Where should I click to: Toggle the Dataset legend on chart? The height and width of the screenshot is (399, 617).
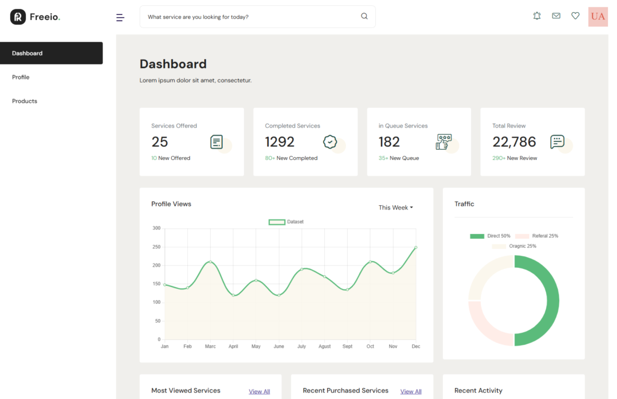(x=286, y=222)
